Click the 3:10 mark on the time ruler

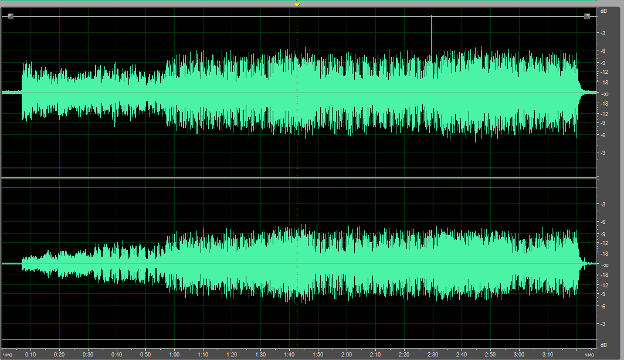click(548, 354)
